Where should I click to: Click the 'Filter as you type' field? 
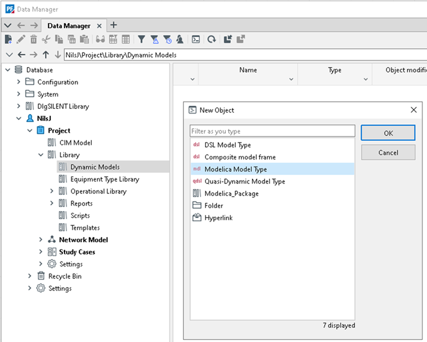click(x=272, y=131)
